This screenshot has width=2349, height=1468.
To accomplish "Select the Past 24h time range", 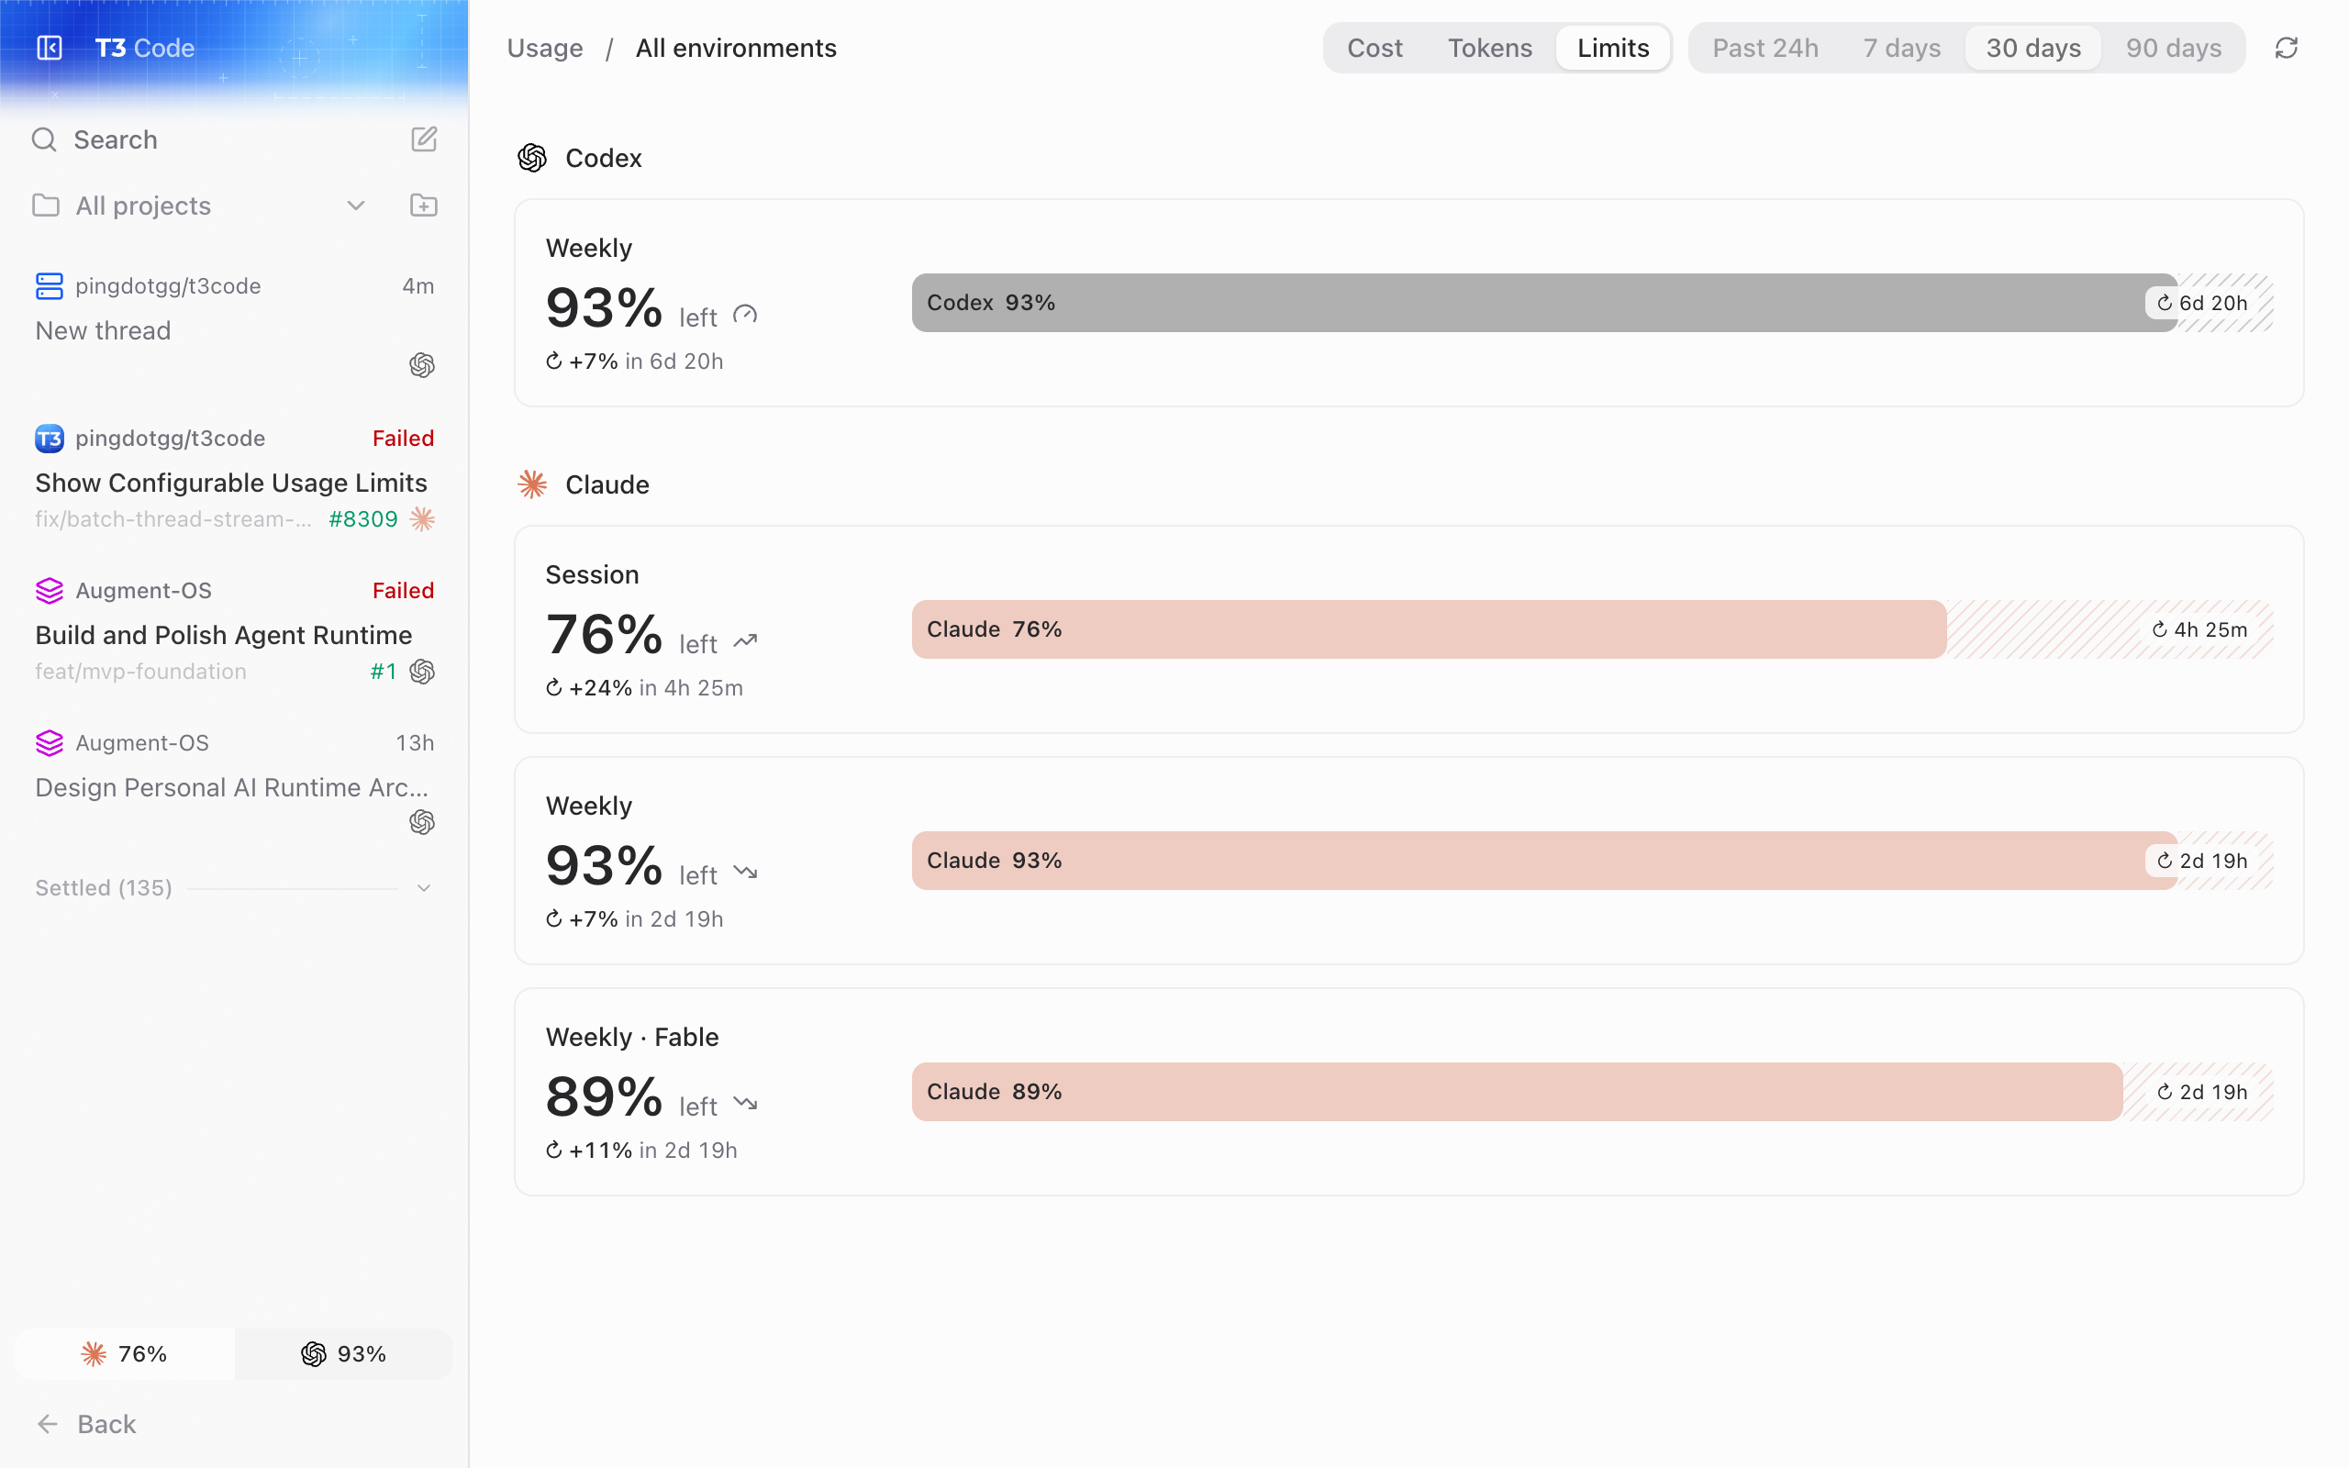I will click(1765, 48).
